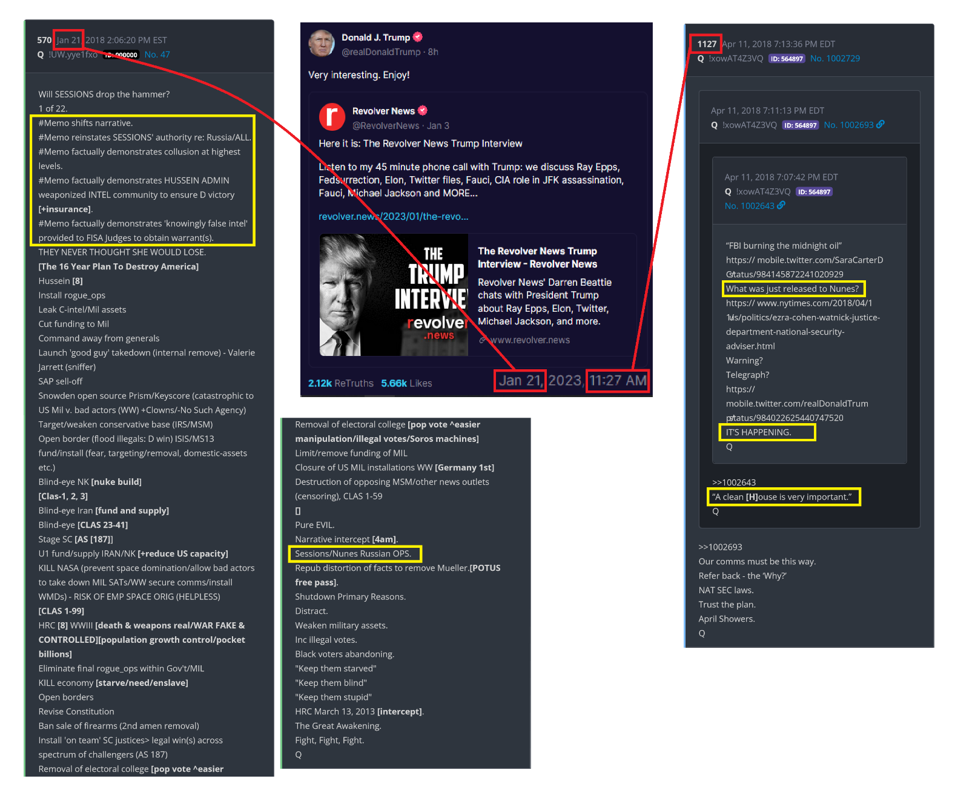Screen dimensions: 955x796
Task: Click @realDonaldTrump handle
Action: pos(381,52)
